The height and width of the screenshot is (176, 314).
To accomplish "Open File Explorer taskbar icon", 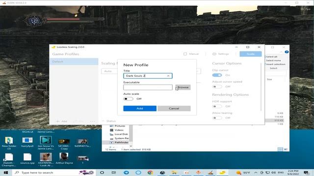I will 174,173.
